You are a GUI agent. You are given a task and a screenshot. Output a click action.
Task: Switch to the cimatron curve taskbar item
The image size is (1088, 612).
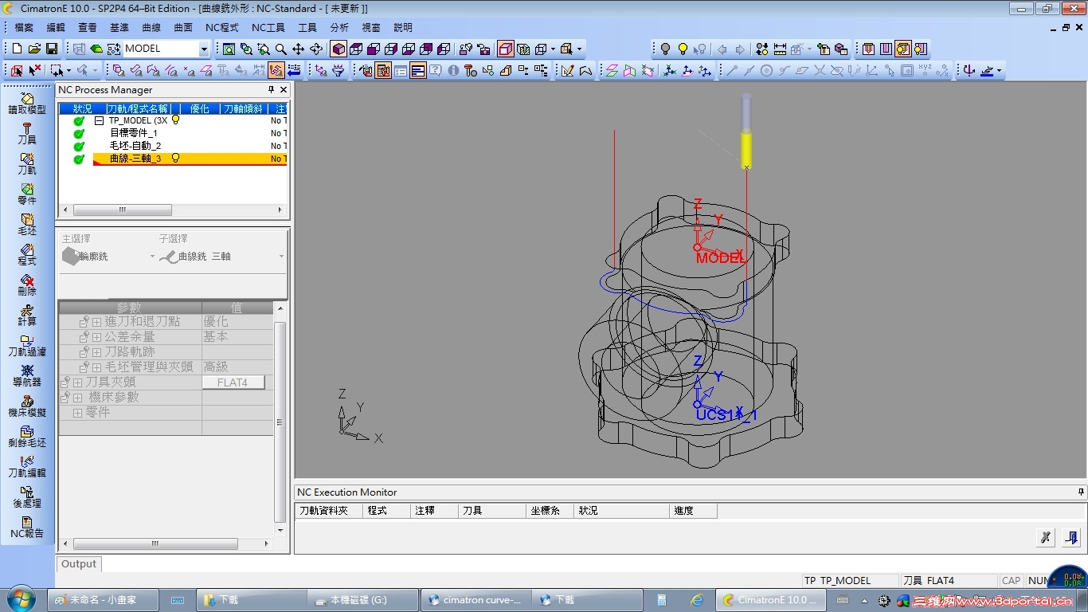point(475,600)
